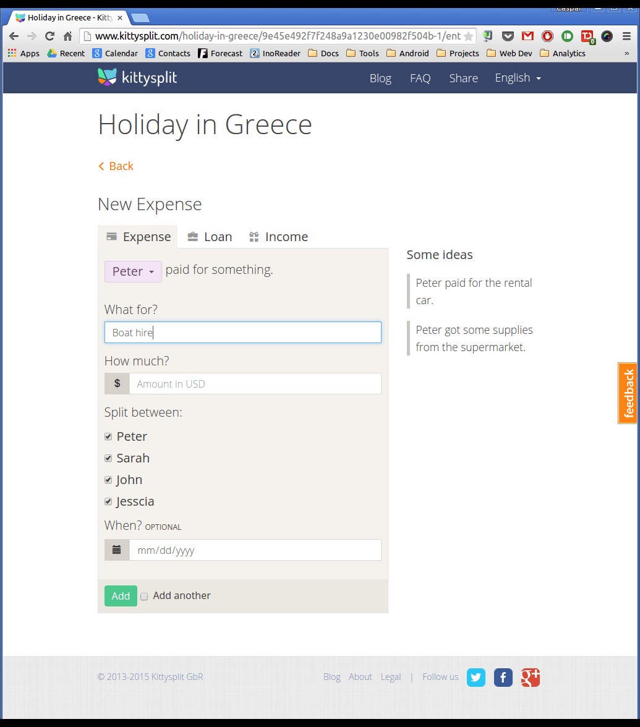Uncheck John in split list
This screenshot has width=640, height=727.
(x=108, y=480)
